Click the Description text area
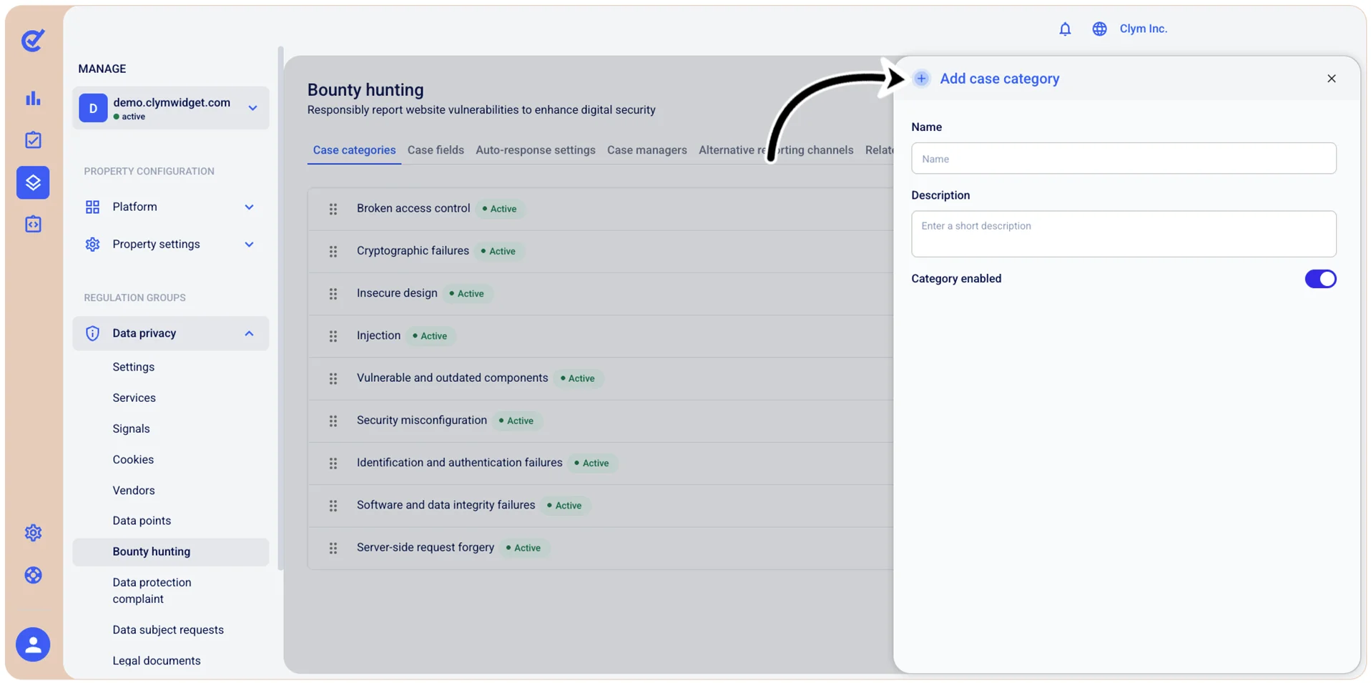1371x683 pixels. (x=1123, y=234)
